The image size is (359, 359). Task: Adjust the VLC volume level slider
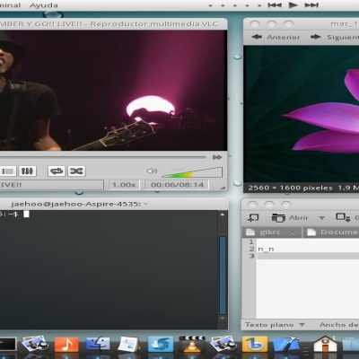[x=192, y=172]
